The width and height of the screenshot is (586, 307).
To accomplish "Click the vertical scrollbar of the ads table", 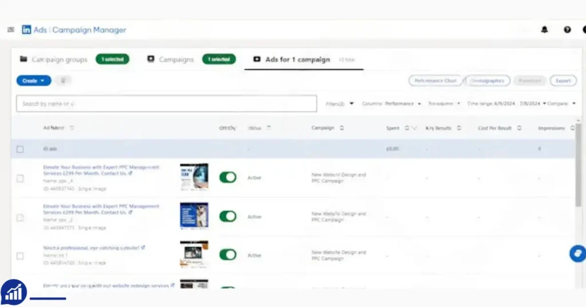I will pyautogui.click(x=579, y=165).
